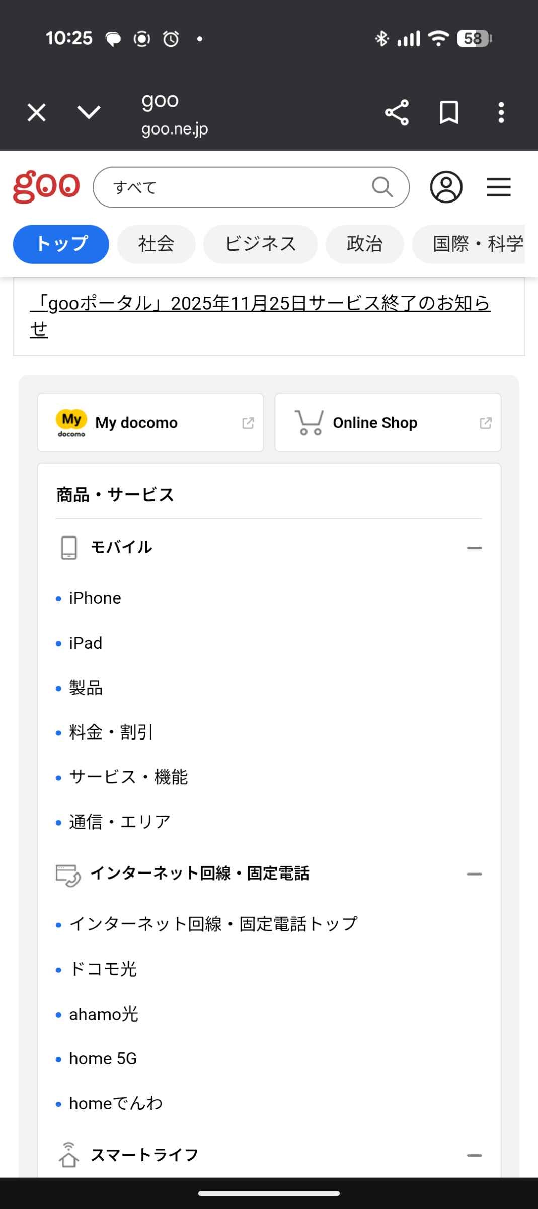Tap the iPhone link
This screenshot has height=1209, width=538.
[x=95, y=598]
